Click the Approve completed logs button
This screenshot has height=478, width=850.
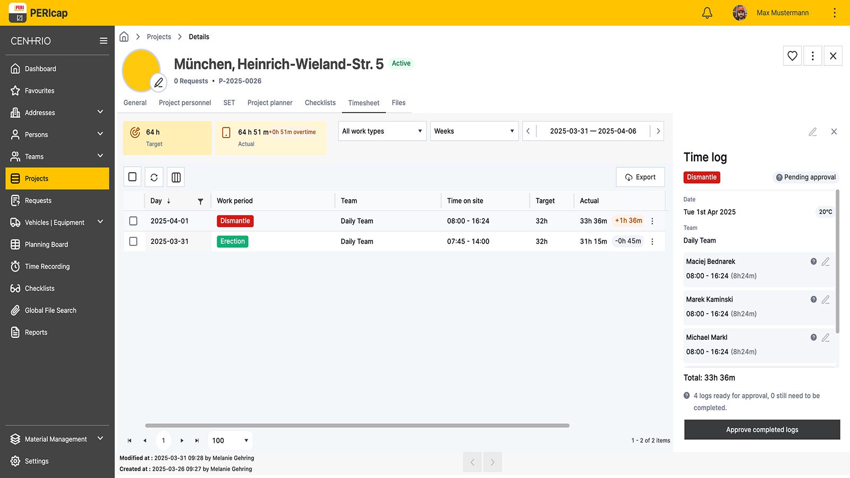(762, 430)
